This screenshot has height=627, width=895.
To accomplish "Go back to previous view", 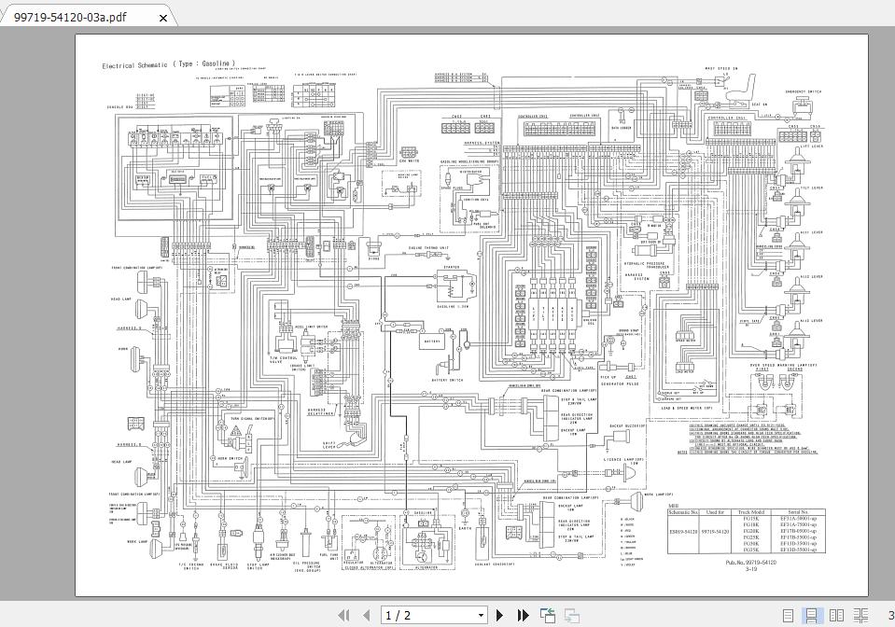I will (x=548, y=615).
